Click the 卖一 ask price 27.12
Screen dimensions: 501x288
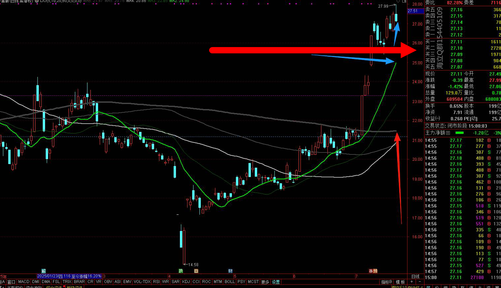pos(457,35)
